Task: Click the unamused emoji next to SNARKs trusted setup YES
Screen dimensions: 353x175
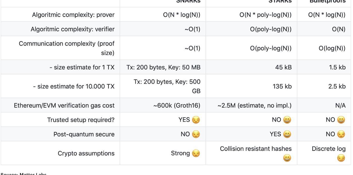Action: point(196,120)
